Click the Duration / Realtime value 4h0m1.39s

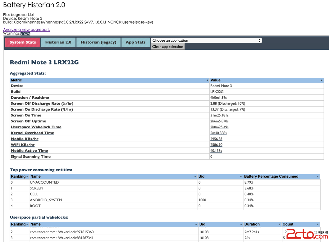click(218, 98)
